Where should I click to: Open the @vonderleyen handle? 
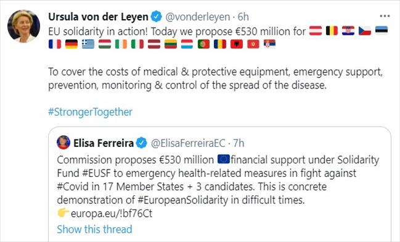(198, 17)
